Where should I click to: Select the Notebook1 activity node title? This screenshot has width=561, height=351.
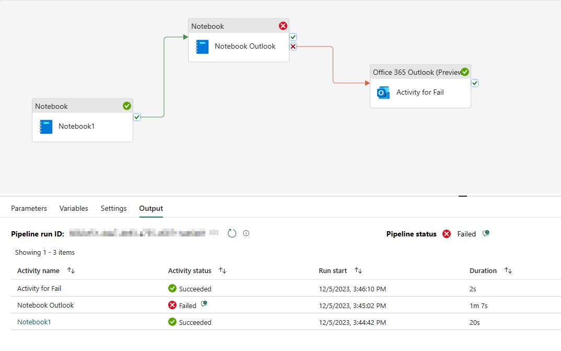pyautogui.click(x=77, y=126)
